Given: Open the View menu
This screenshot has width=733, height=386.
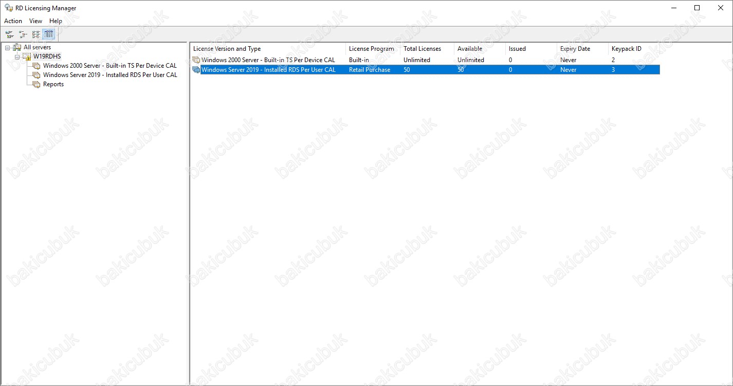Looking at the screenshot, I should pos(35,21).
